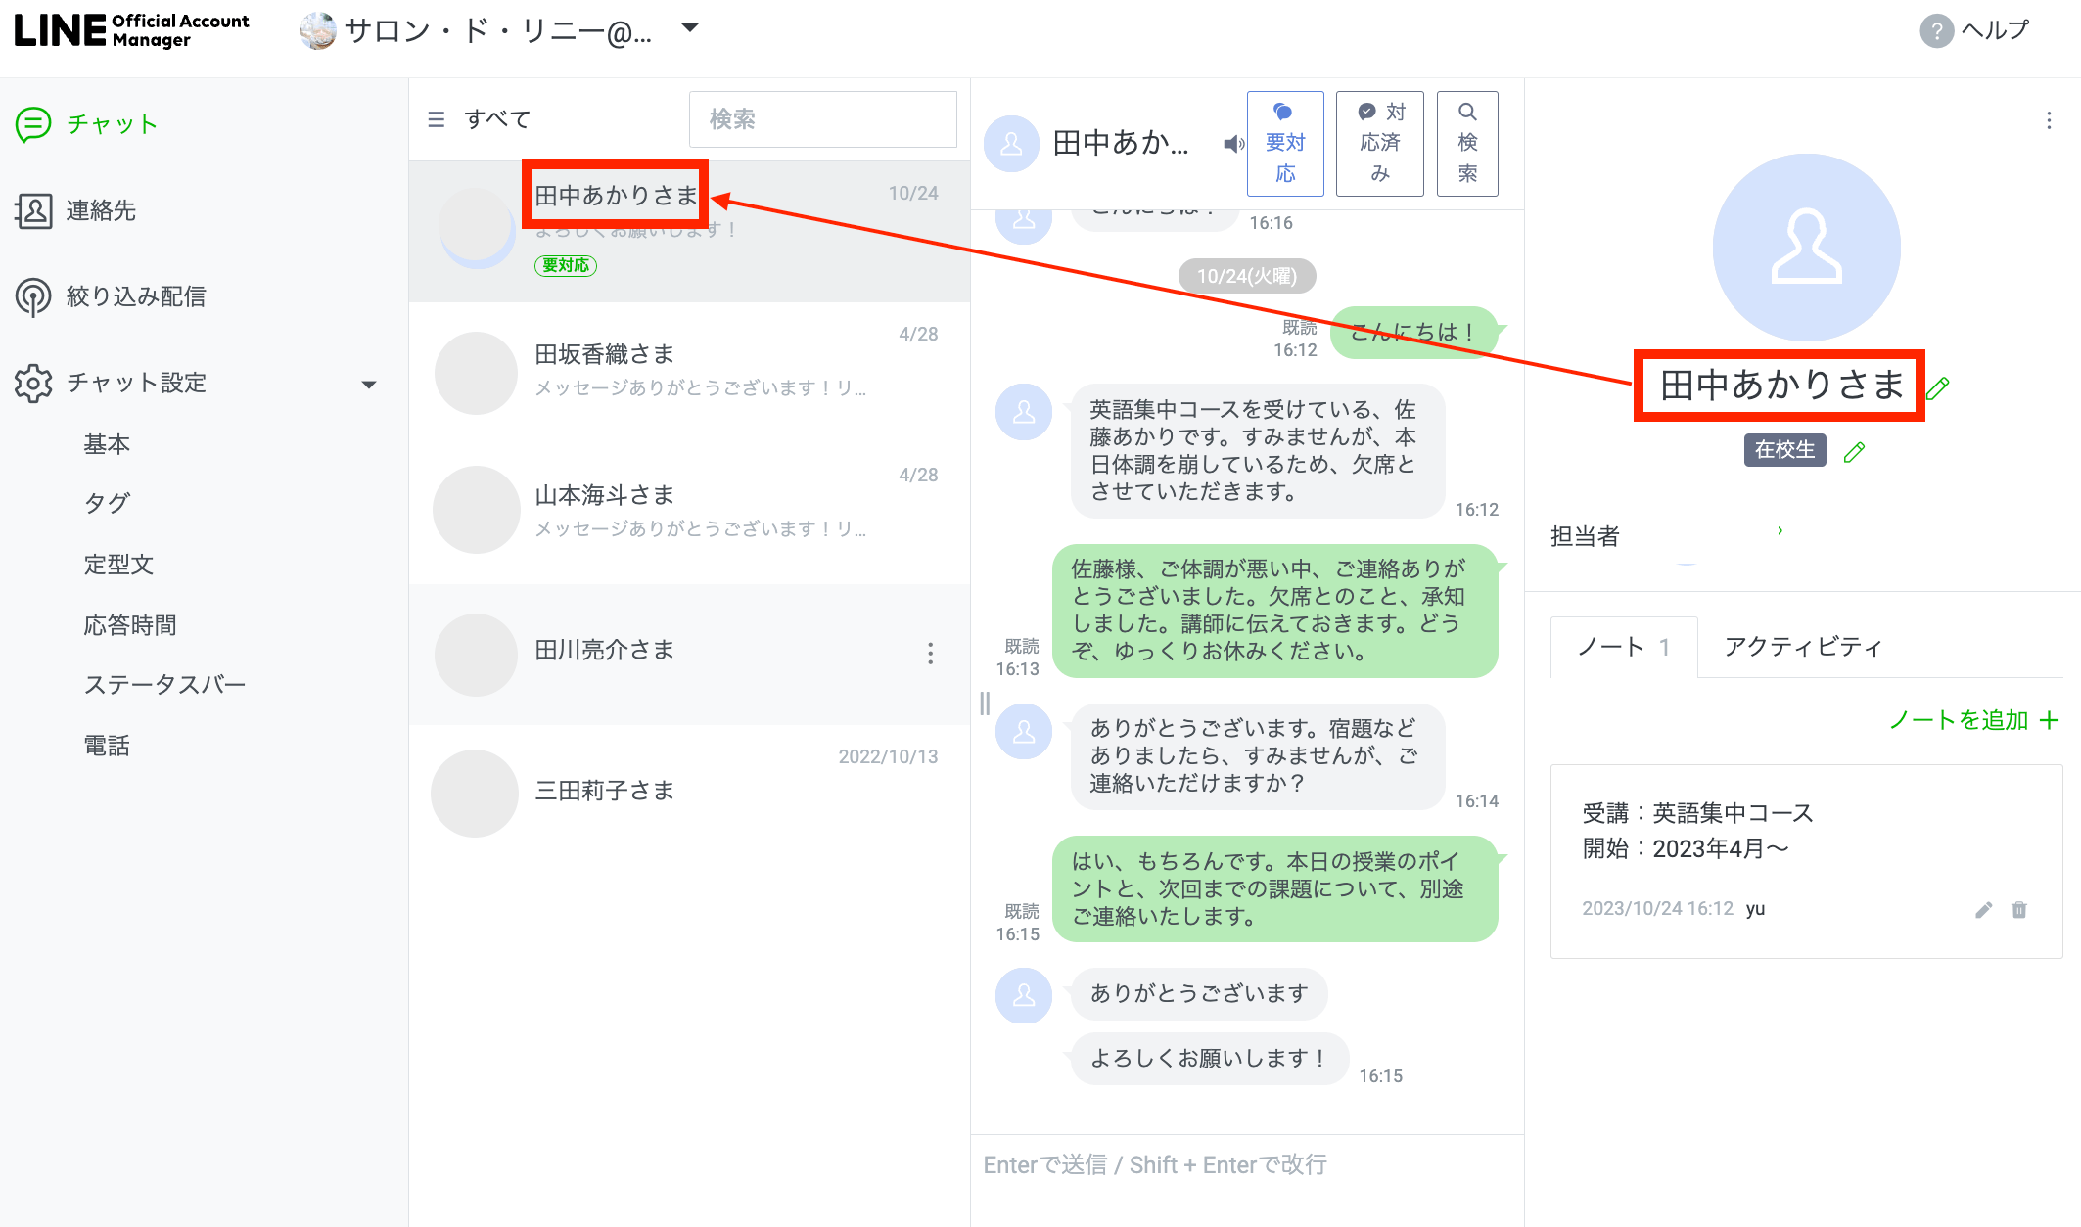Open the account switcher dropdown arrow

point(690,28)
